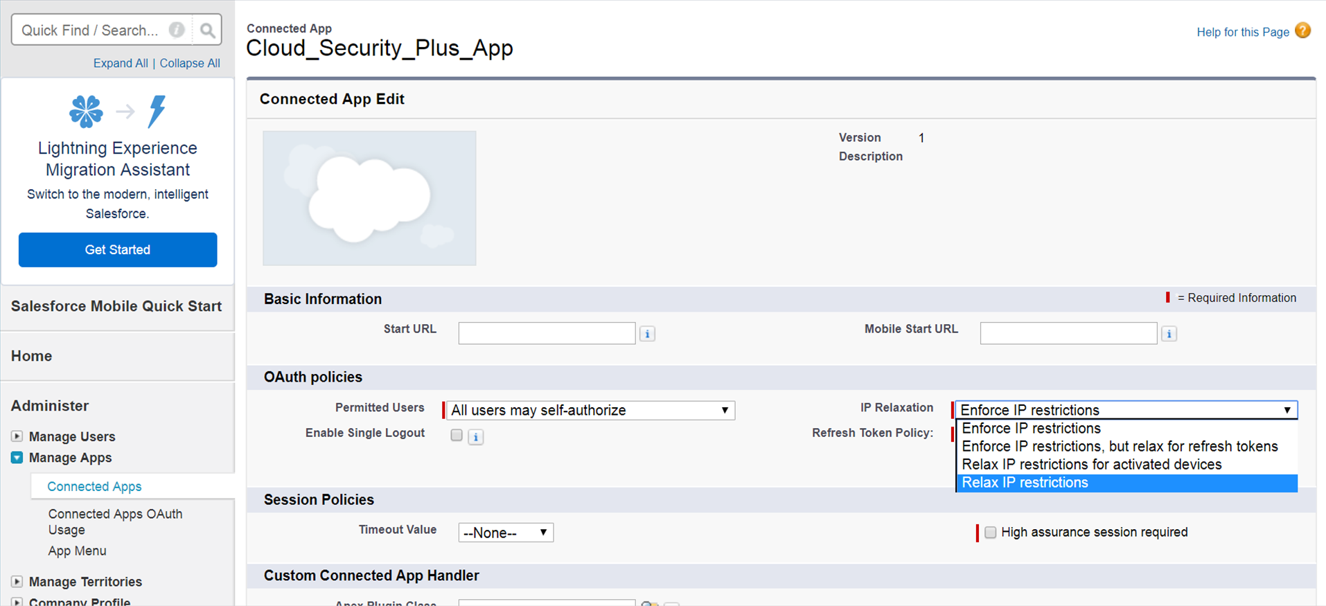Image resolution: width=1326 pixels, height=606 pixels.
Task: Open the Permitted Users dropdown
Action: click(x=590, y=410)
